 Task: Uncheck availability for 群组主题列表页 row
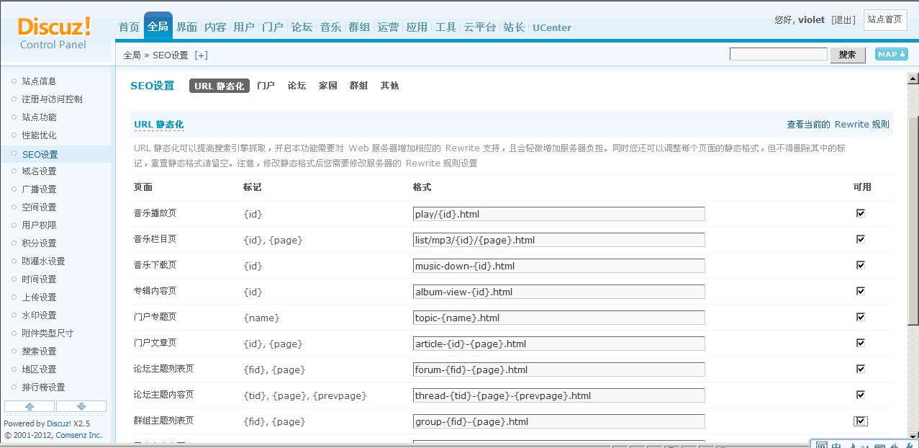861,421
